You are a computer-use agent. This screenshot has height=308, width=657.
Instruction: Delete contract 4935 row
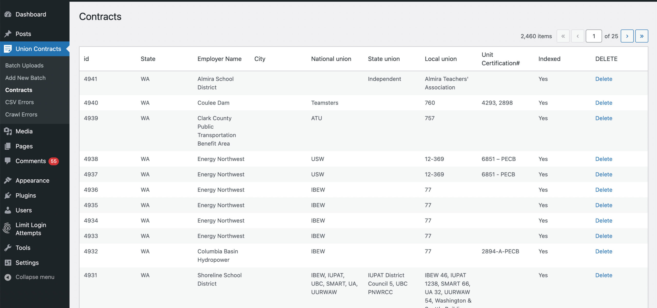point(604,205)
